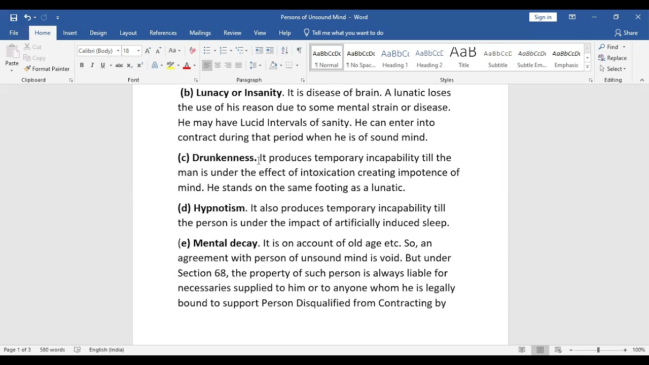Open shading color dropdown
Viewport: 649px width, 365px height.
[x=281, y=65]
